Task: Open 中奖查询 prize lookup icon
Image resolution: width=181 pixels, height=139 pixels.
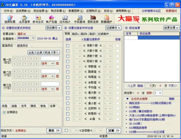Action: point(79,19)
